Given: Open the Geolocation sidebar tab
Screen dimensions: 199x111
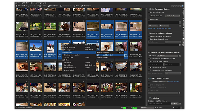Looking at the screenshot, I should [x=183, y=32].
